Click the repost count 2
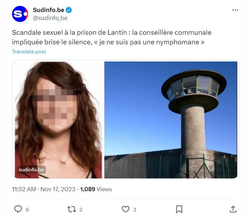This screenshot has height=218, width=248. point(81,210)
